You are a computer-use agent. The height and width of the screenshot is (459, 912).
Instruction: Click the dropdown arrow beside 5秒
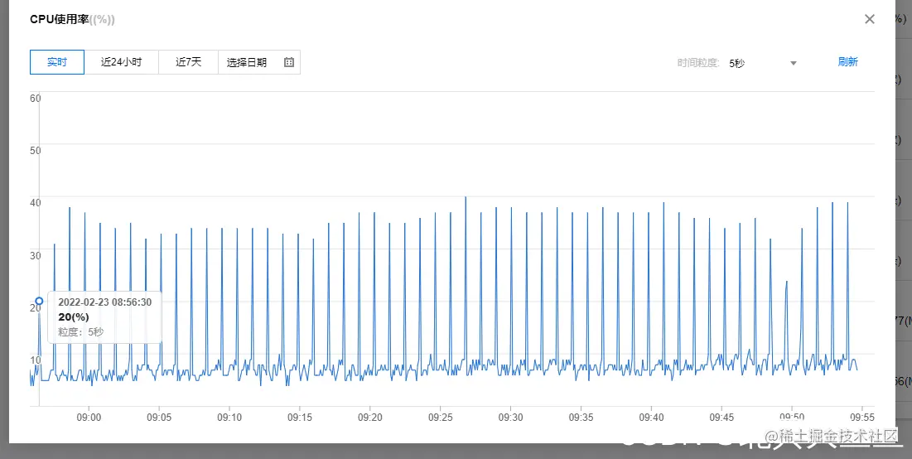click(x=793, y=64)
